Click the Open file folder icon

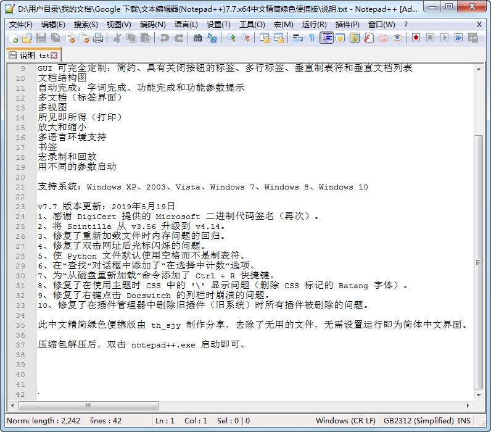[x=27, y=38]
